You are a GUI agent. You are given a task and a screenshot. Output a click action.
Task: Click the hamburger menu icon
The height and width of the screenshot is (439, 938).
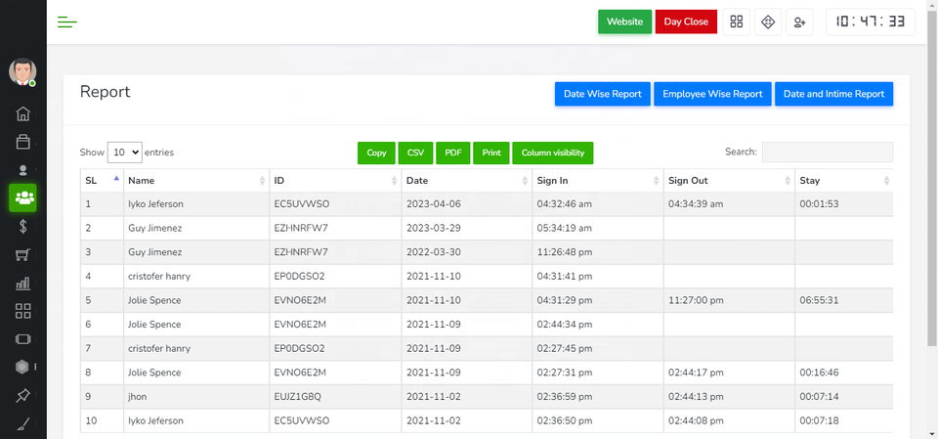point(67,22)
